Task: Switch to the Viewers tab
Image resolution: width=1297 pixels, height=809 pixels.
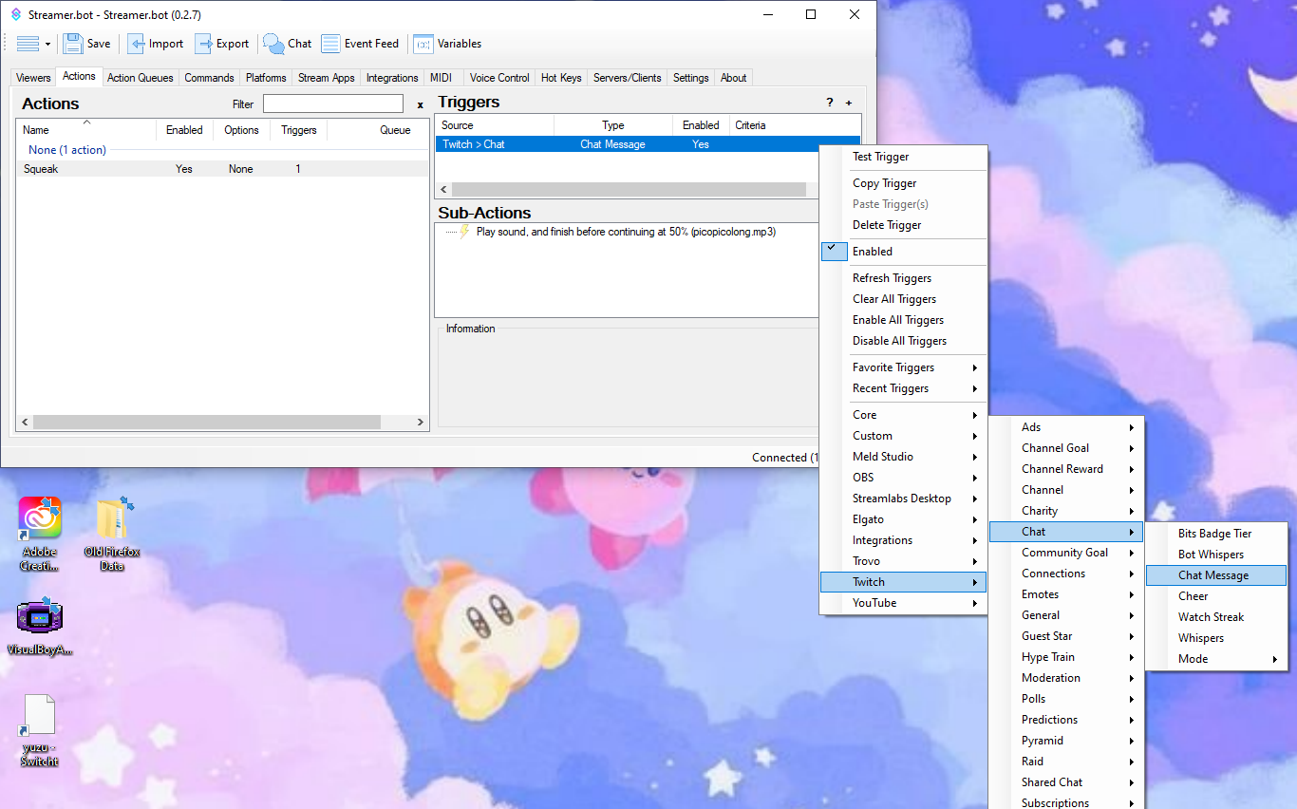Action: point(34,78)
